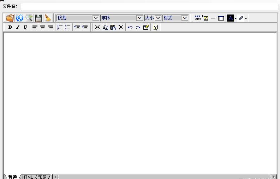Align text left
280x179 pixels.
(35, 27)
